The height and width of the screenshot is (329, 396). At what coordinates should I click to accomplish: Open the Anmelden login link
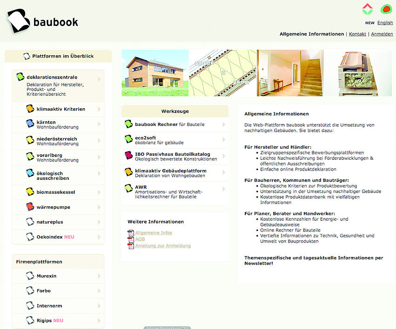382,34
